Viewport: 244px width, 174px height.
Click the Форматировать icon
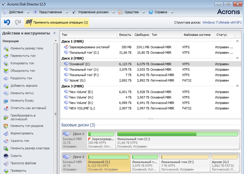(6, 134)
